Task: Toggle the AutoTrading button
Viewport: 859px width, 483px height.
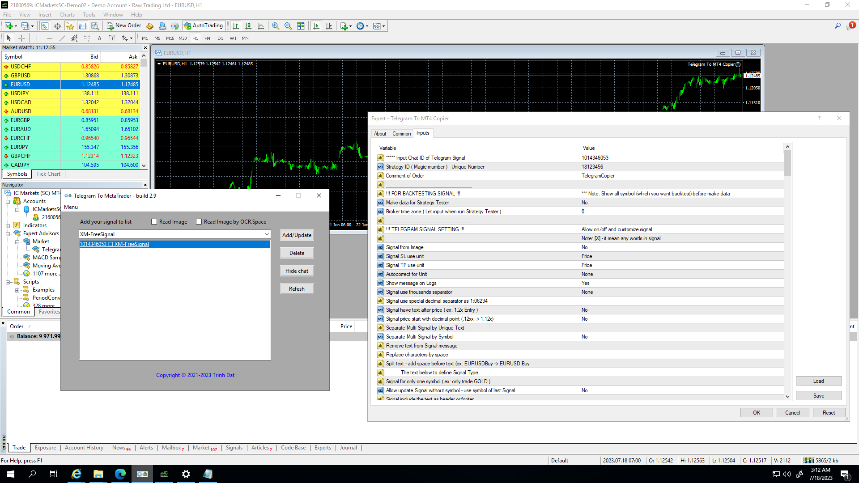Action: coord(204,26)
